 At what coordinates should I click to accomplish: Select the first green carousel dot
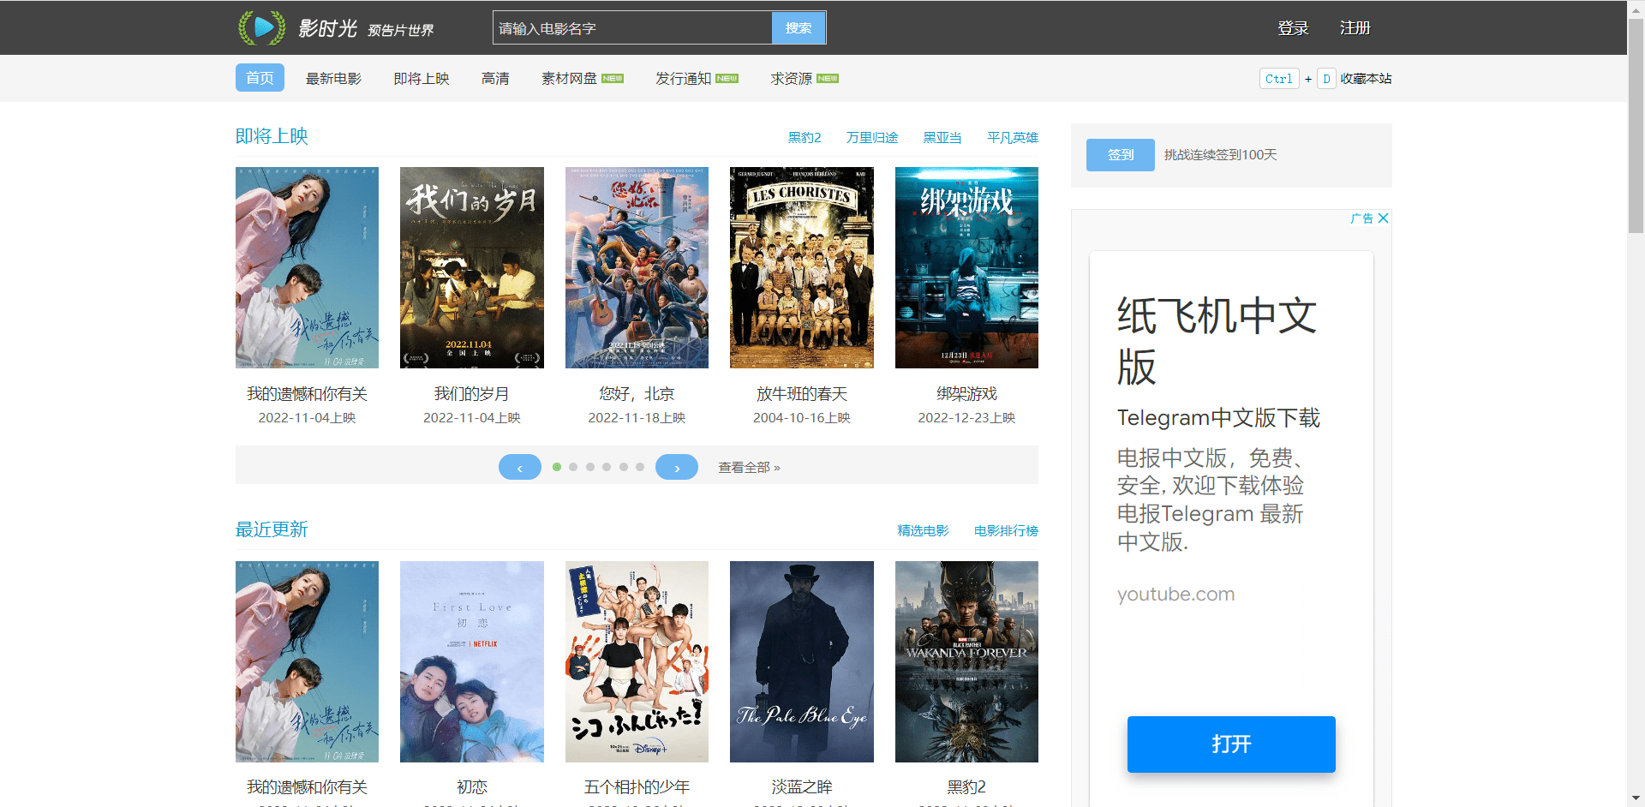click(557, 467)
